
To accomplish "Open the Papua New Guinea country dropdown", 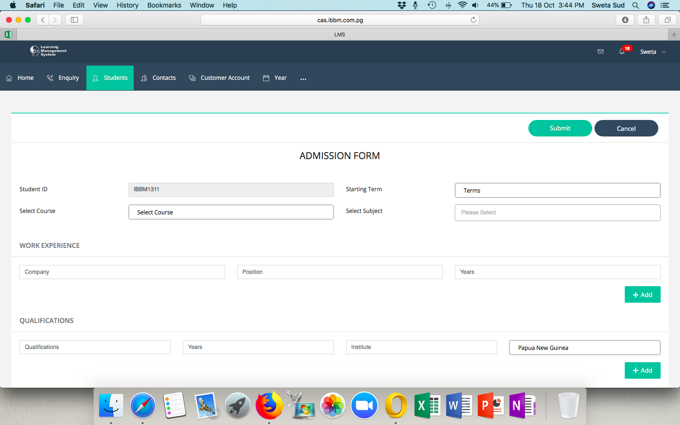I will (x=584, y=348).
